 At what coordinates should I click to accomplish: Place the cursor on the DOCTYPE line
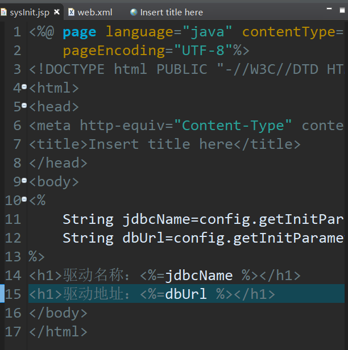(187, 69)
